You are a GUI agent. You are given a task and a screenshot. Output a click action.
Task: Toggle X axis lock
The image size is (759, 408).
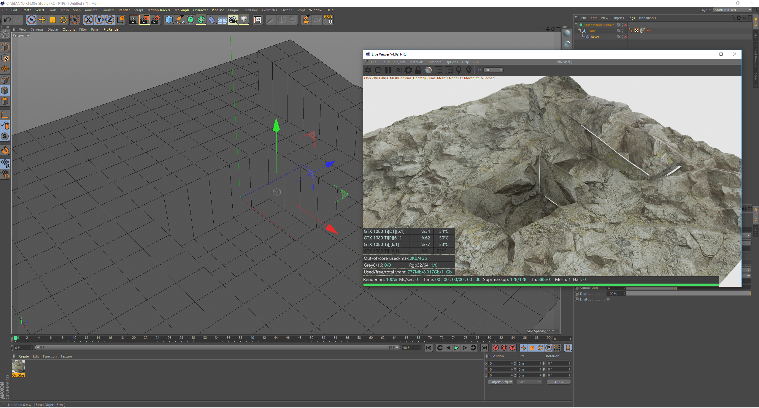pos(88,20)
